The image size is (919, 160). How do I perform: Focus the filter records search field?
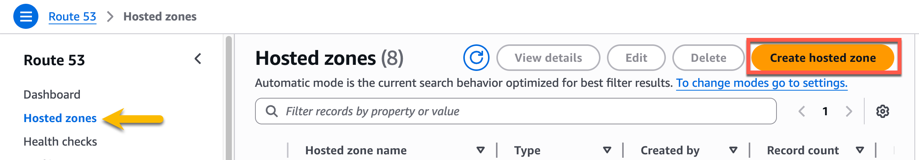coord(524,111)
